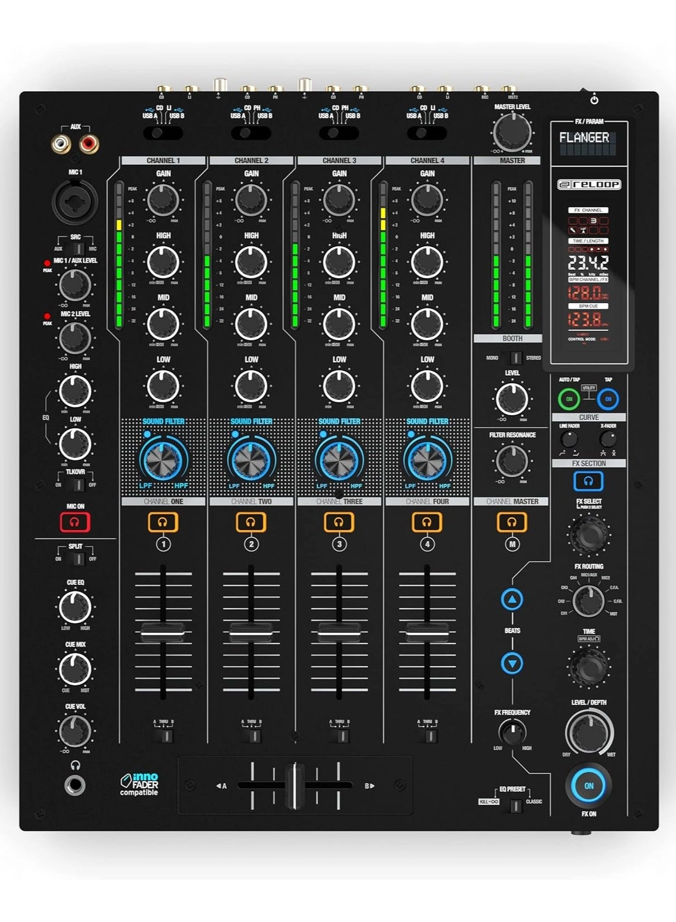This screenshot has width=676, height=922.
Task: Click the mic EQ High knob
Action: (75, 391)
